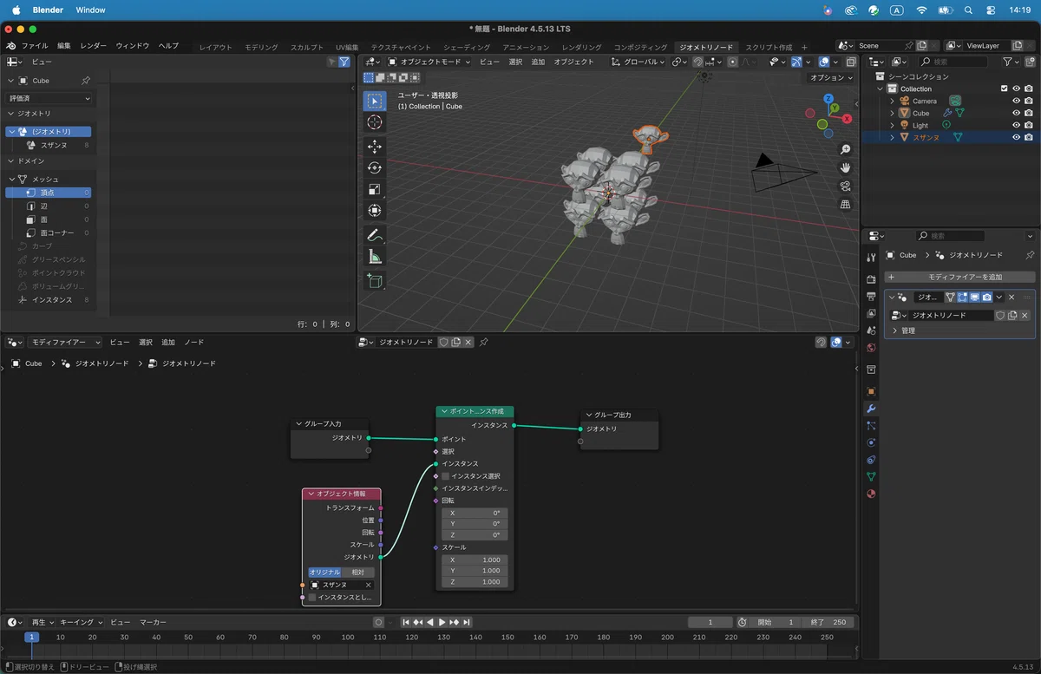1041x674 pixels.
Task: Open the Object properties orange square tab
Action: click(871, 391)
